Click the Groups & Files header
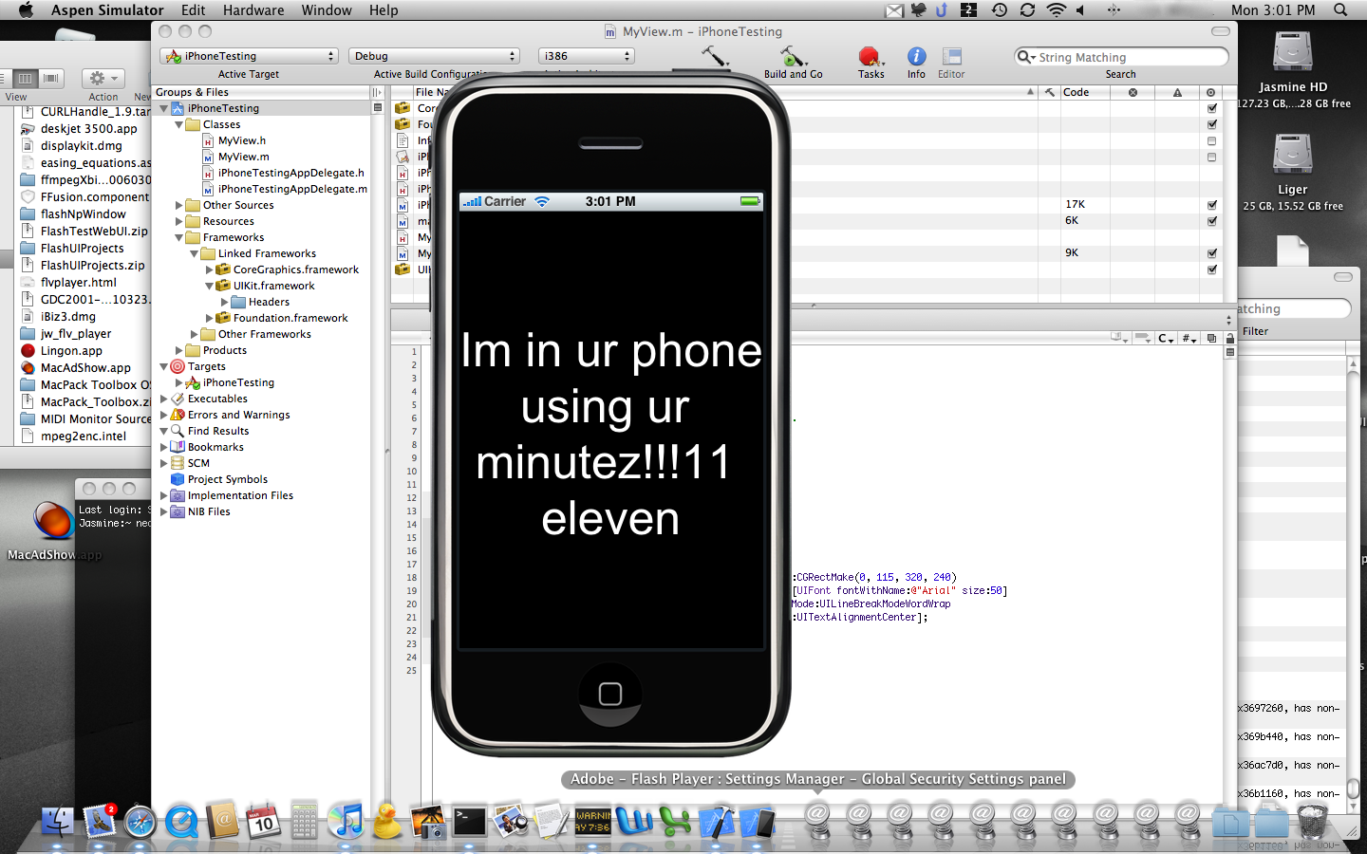 click(x=192, y=92)
